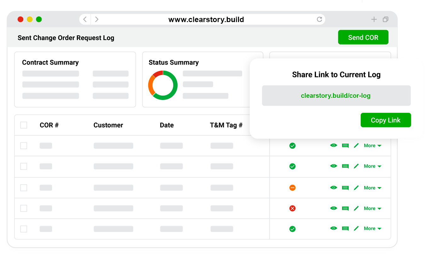Click orange segment of status donut chart
The image size is (432, 259).
(151, 85)
